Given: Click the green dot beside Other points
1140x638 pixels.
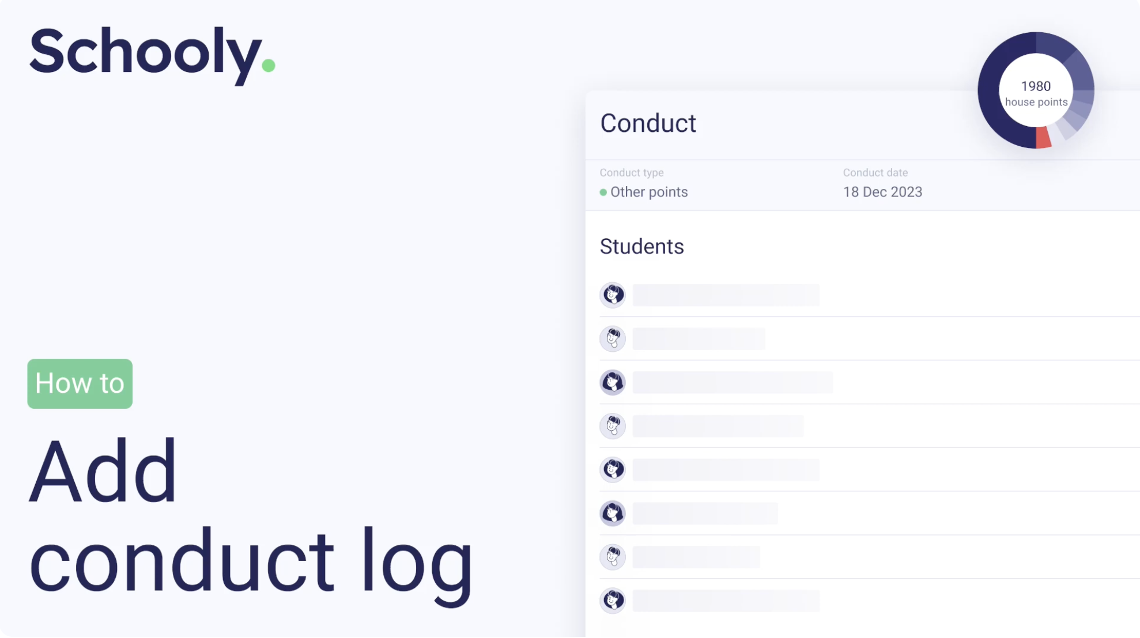Looking at the screenshot, I should tap(603, 192).
